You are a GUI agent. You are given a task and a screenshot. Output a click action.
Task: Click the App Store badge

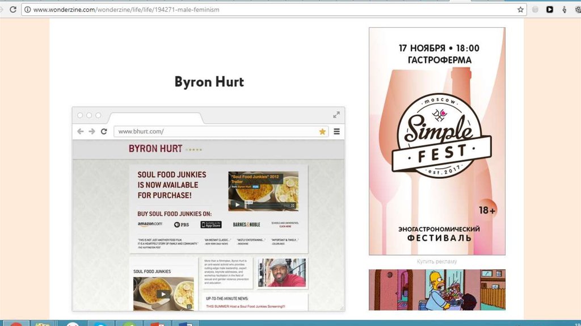click(210, 224)
